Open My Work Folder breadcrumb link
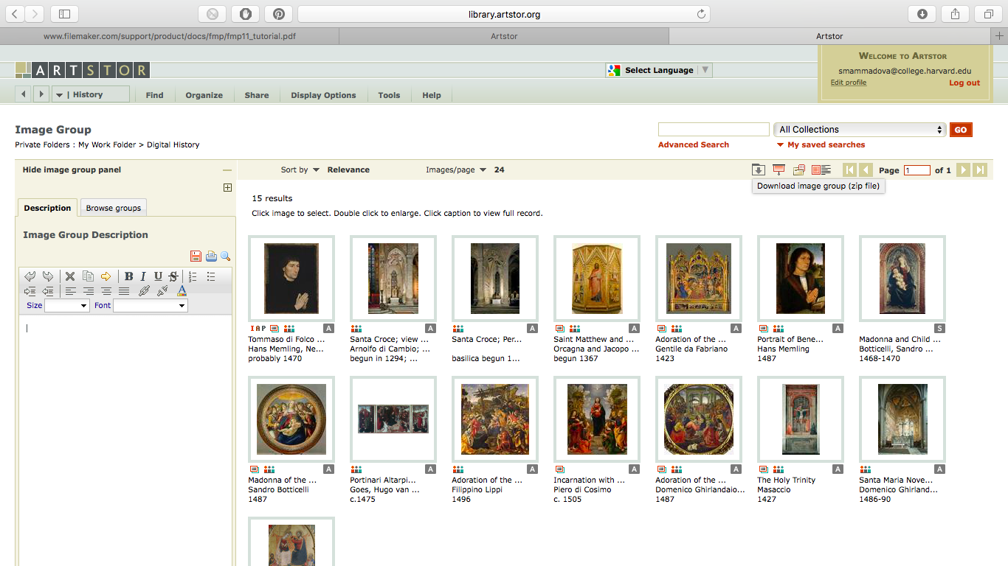Image resolution: width=1008 pixels, height=566 pixels. [x=107, y=144]
